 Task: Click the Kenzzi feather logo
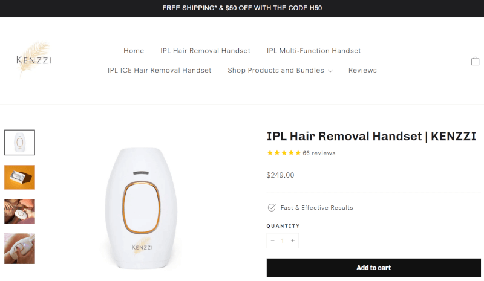tap(34, 59)
